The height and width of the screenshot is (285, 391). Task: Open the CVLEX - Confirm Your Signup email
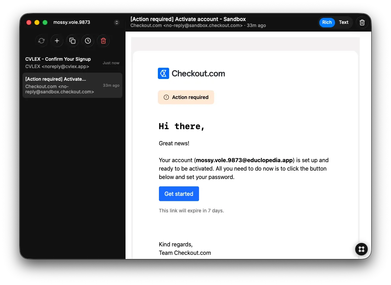pos(72,63)
